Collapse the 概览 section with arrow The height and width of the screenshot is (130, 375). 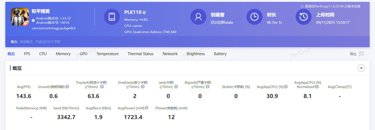(361, 68)
